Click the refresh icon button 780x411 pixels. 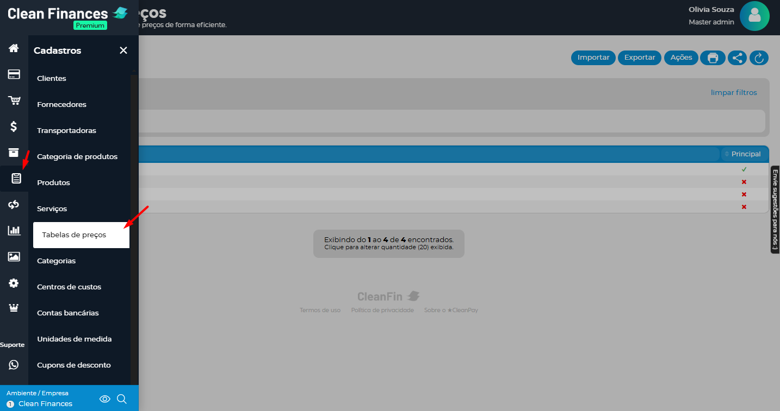click(x=759, y=58)
